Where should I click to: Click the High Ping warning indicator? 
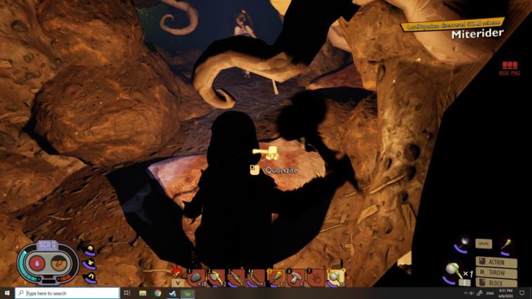pos(509,69)
